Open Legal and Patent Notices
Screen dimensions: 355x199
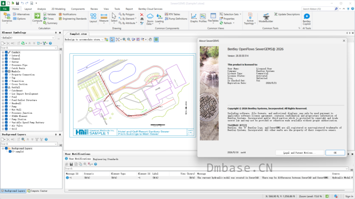(x=299, y=153)
